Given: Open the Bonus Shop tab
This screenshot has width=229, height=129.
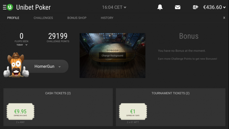Looking at the screenshot, I should (77, 18).
